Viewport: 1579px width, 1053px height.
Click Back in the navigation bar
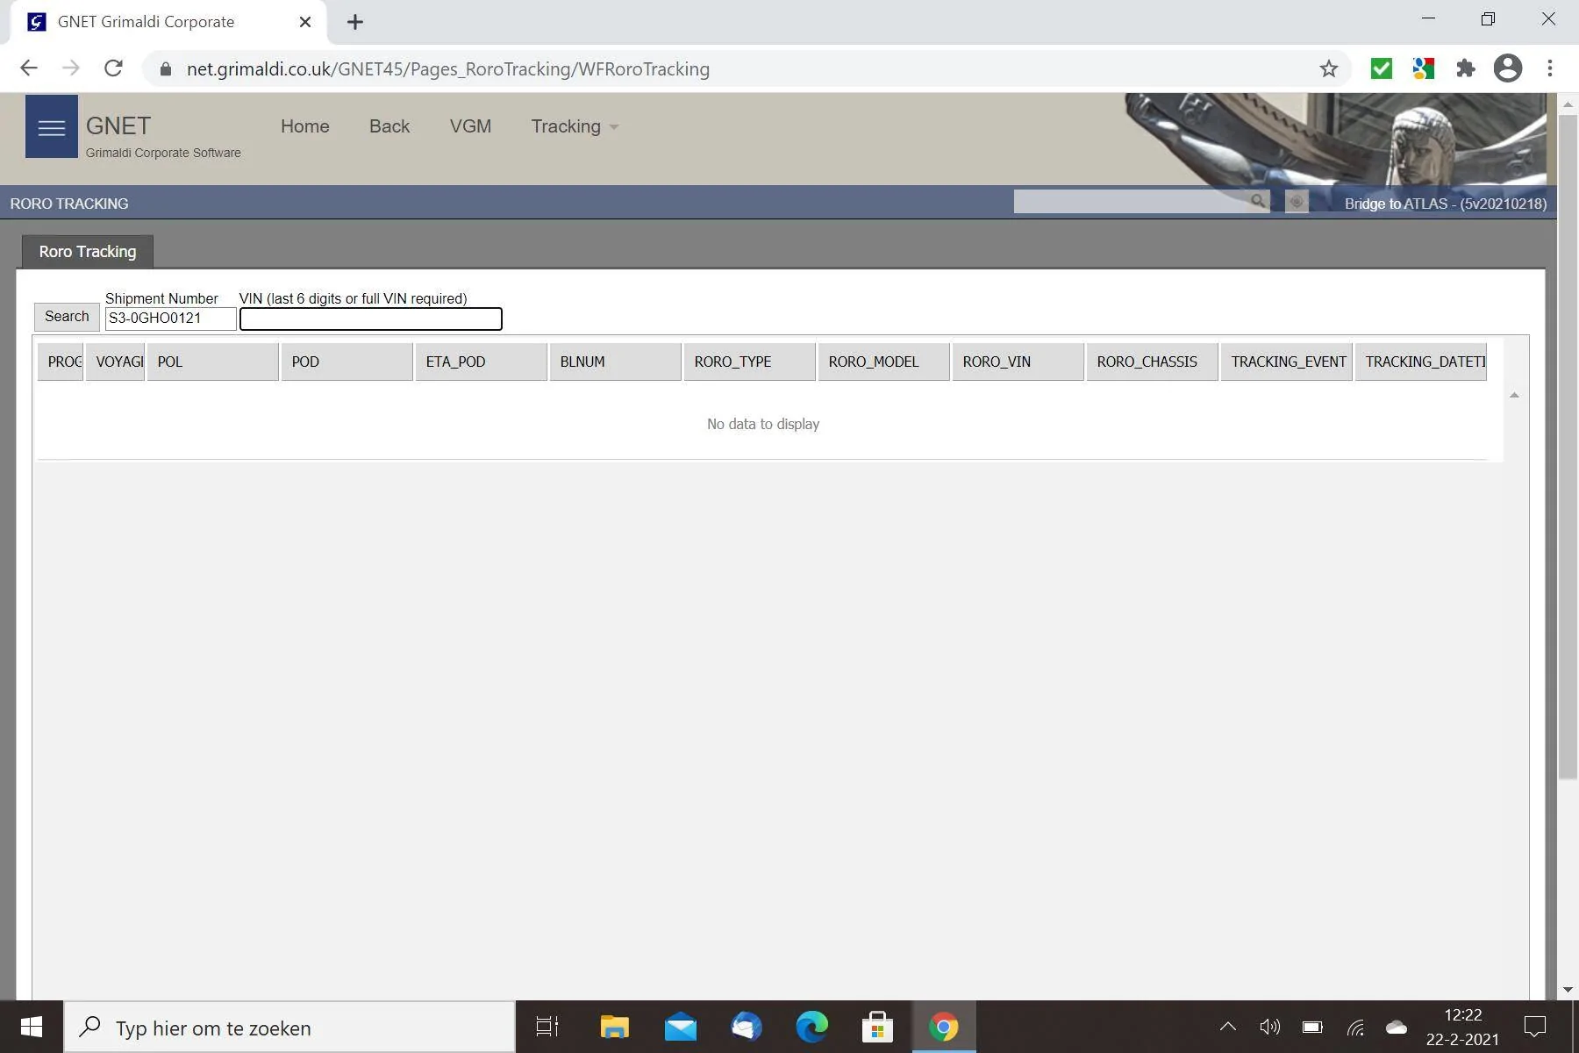389,126
